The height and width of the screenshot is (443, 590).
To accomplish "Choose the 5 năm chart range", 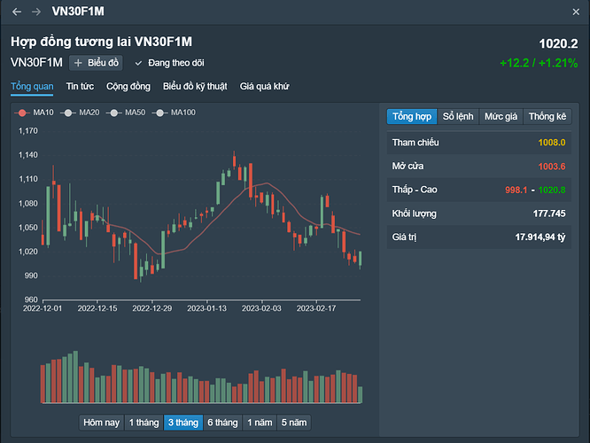I will pos(294,423).
